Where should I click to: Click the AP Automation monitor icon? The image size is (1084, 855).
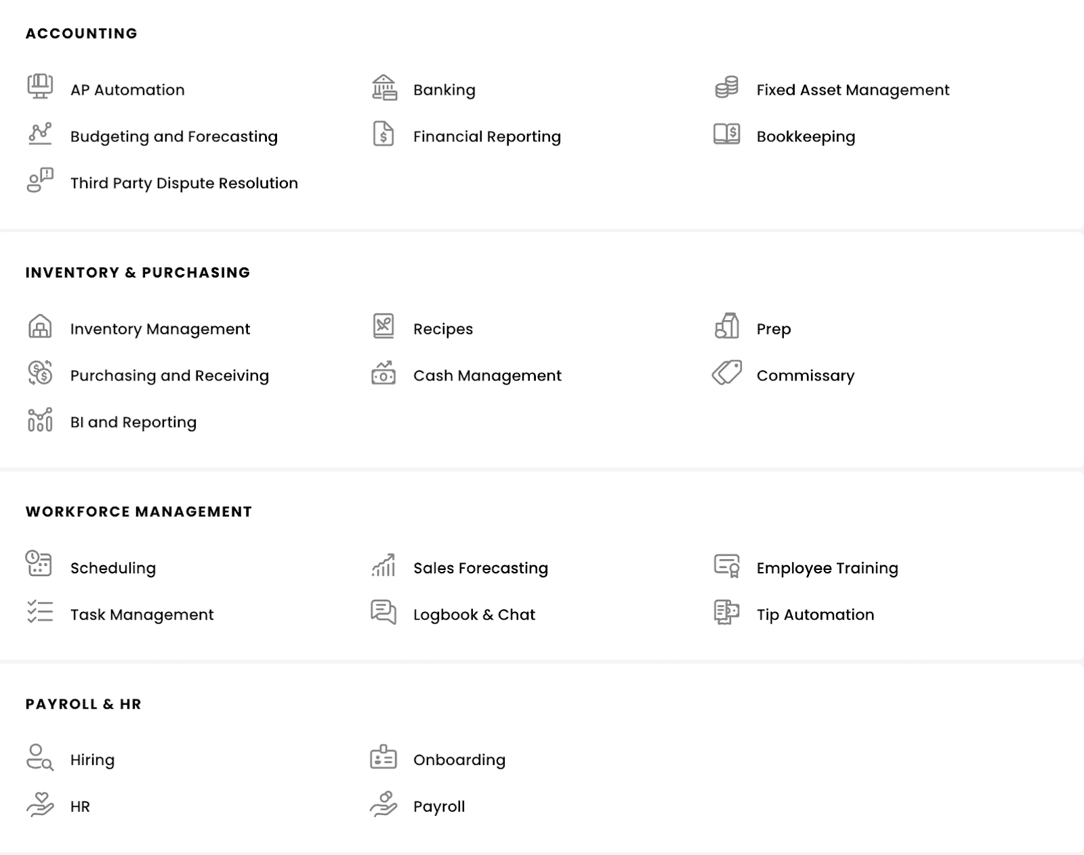coord(40,87)
